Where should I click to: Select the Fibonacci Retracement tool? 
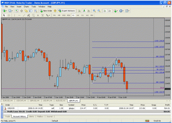pos(33,15)
